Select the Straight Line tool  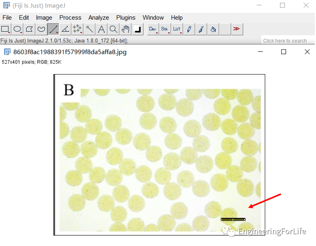[x=53, y=29]
